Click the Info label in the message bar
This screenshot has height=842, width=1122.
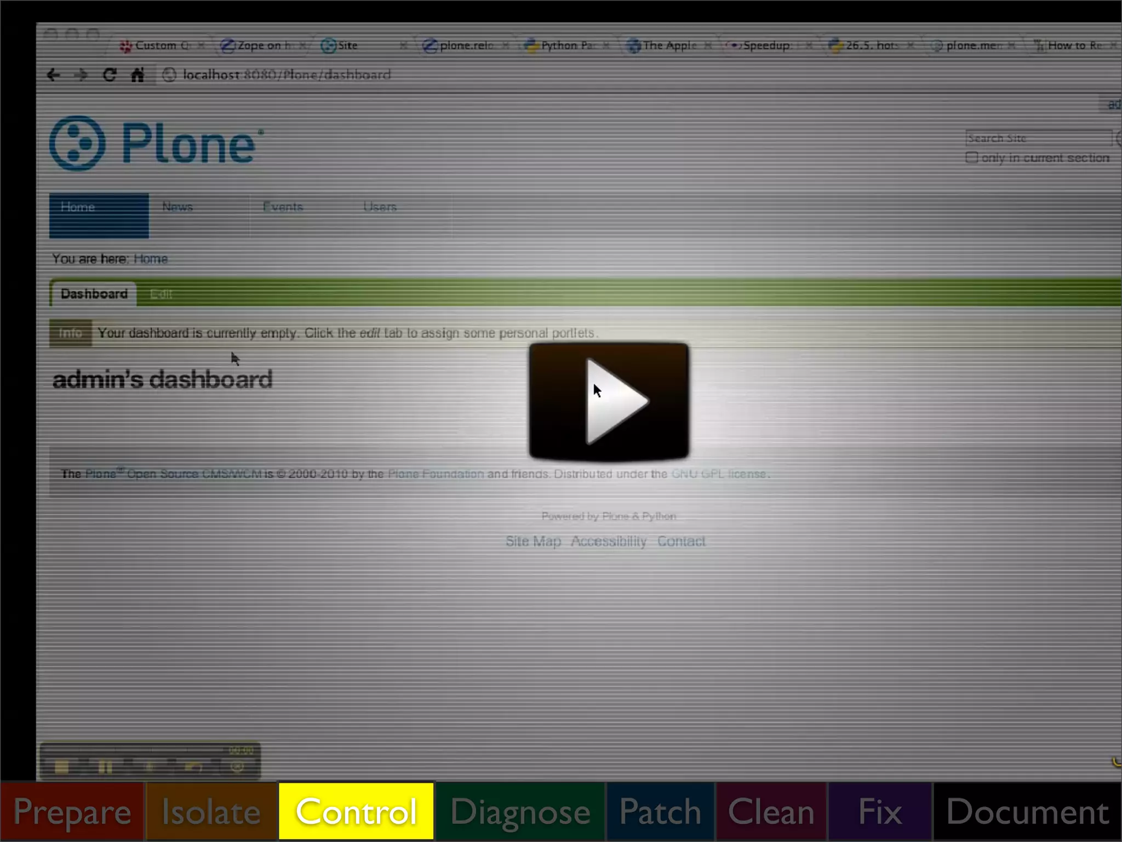pyautogui.click(x=71, y=333)
